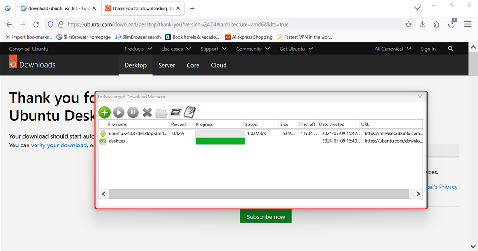Open SlimBrowser search bookmark
The height and width of the screenshot is (251, 478).
click(138, 37)
